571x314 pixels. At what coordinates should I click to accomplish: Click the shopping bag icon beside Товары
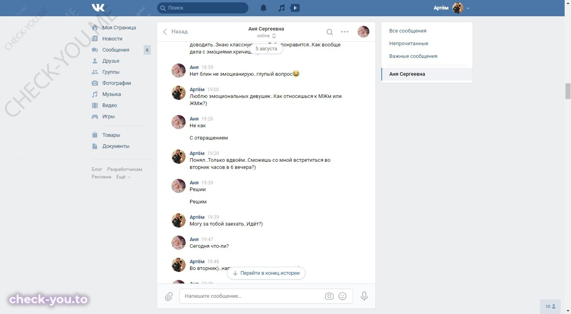(95, 135)
